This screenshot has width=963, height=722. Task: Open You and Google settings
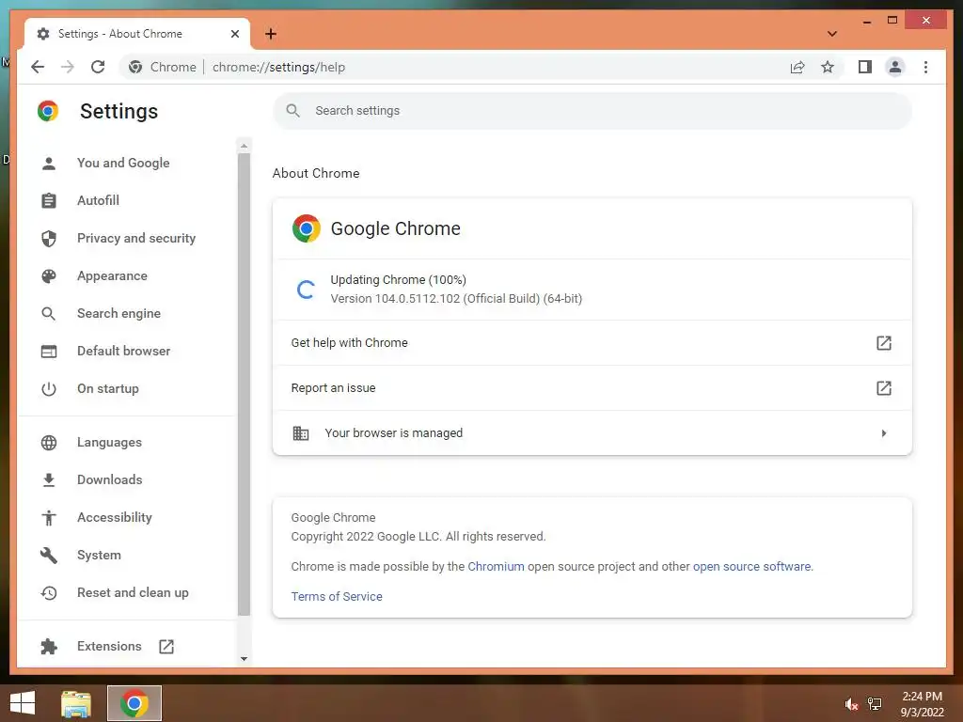pyautogui.click(x=123, y=163)
